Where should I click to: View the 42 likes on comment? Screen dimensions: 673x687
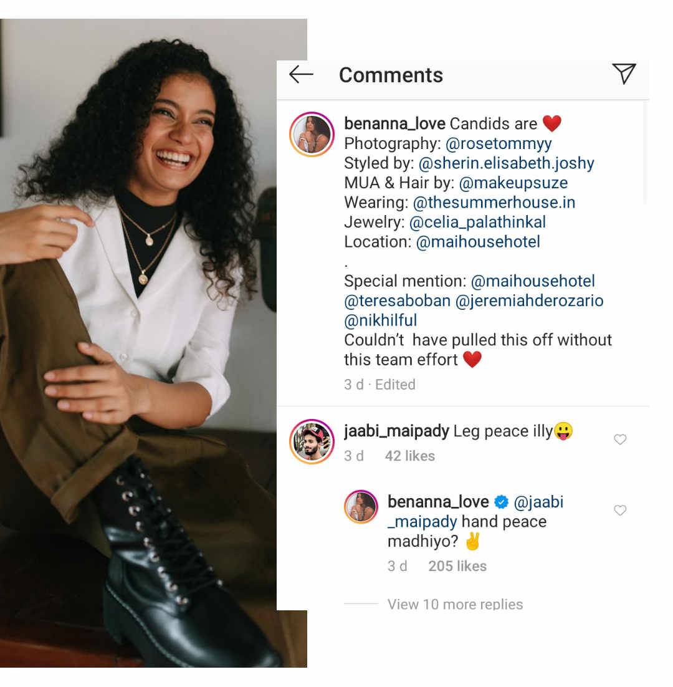coord(410,456)
